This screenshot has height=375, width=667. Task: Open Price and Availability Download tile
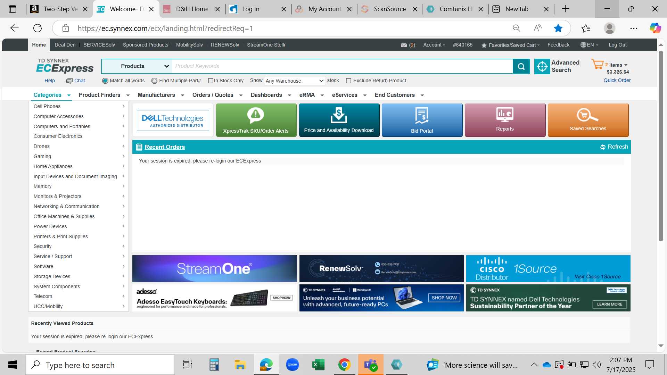coord(339,120)
